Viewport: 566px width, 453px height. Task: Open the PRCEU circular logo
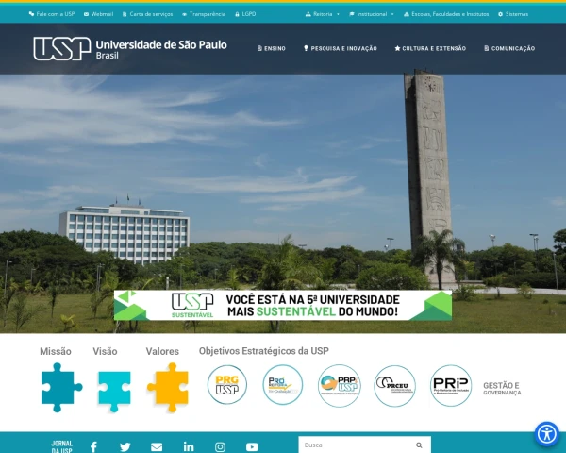click(394, 385)
